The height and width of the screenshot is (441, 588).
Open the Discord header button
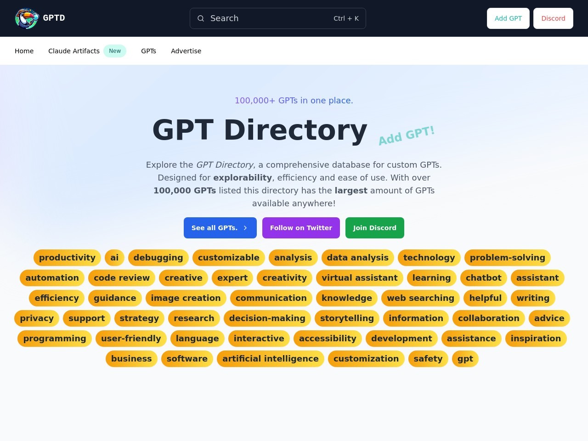pos(553,18)
